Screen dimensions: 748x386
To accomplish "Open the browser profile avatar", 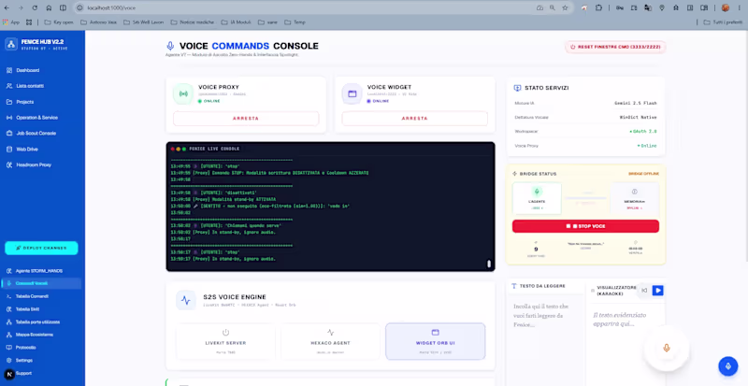I will (726, 7).
